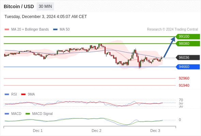Click the red 9MA legend marker

(23, 95)
